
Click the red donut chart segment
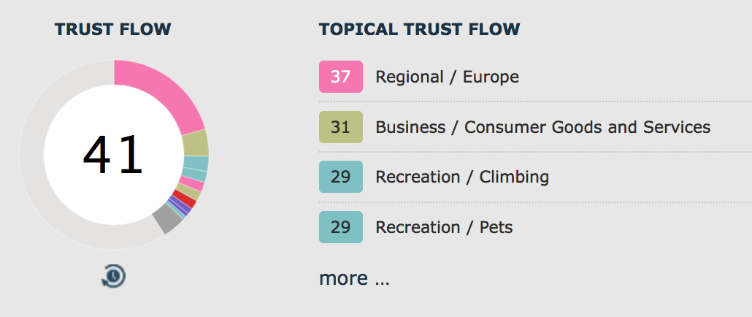(x=185, y=199)
